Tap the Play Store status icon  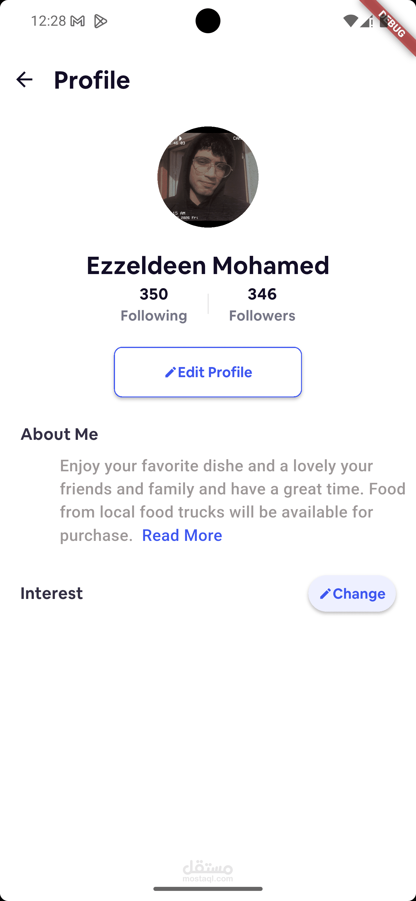point(101,21)
